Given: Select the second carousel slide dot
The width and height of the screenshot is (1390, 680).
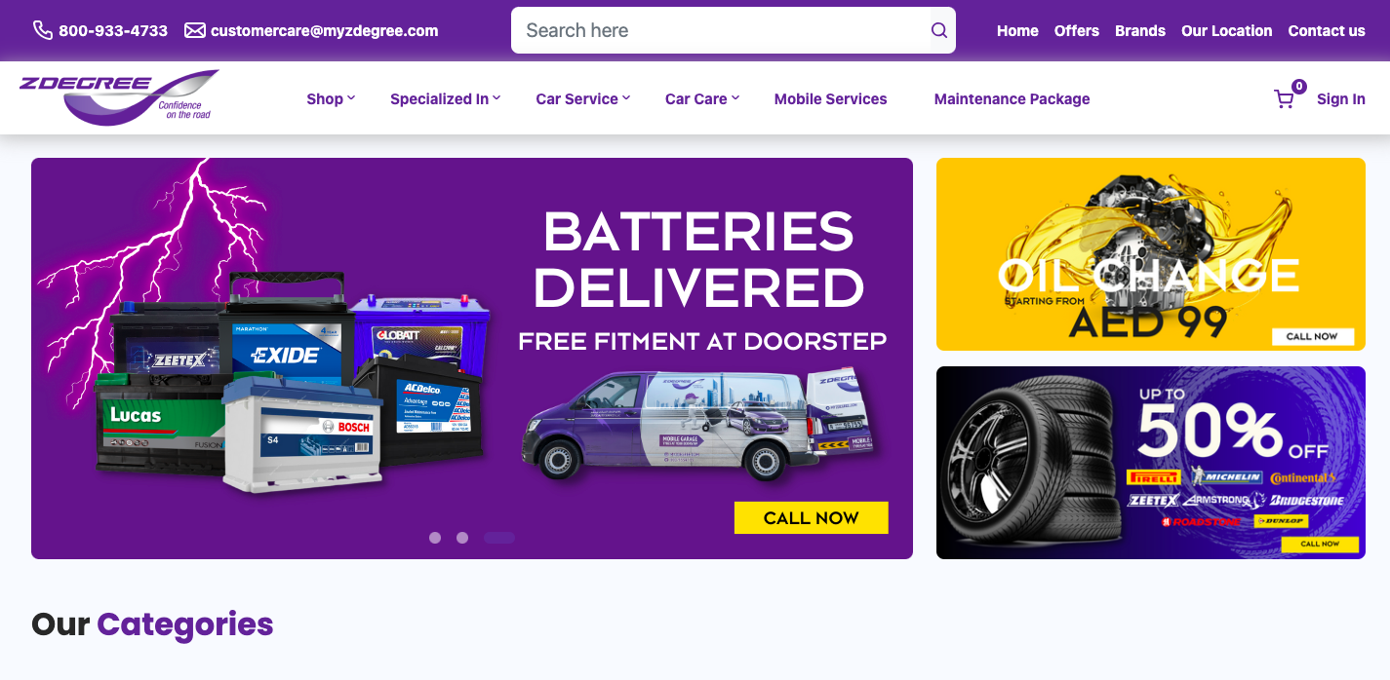Looking at the screenshot, I should click(462, 538).
